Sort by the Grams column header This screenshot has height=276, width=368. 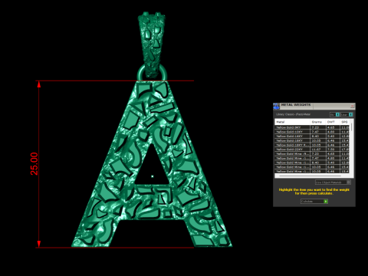pyautogui.click(x=317, y=122)
